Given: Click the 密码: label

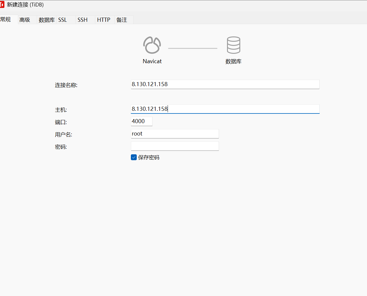Looking at the screenshot, I should pyautogui.click(x=61, y=147).
